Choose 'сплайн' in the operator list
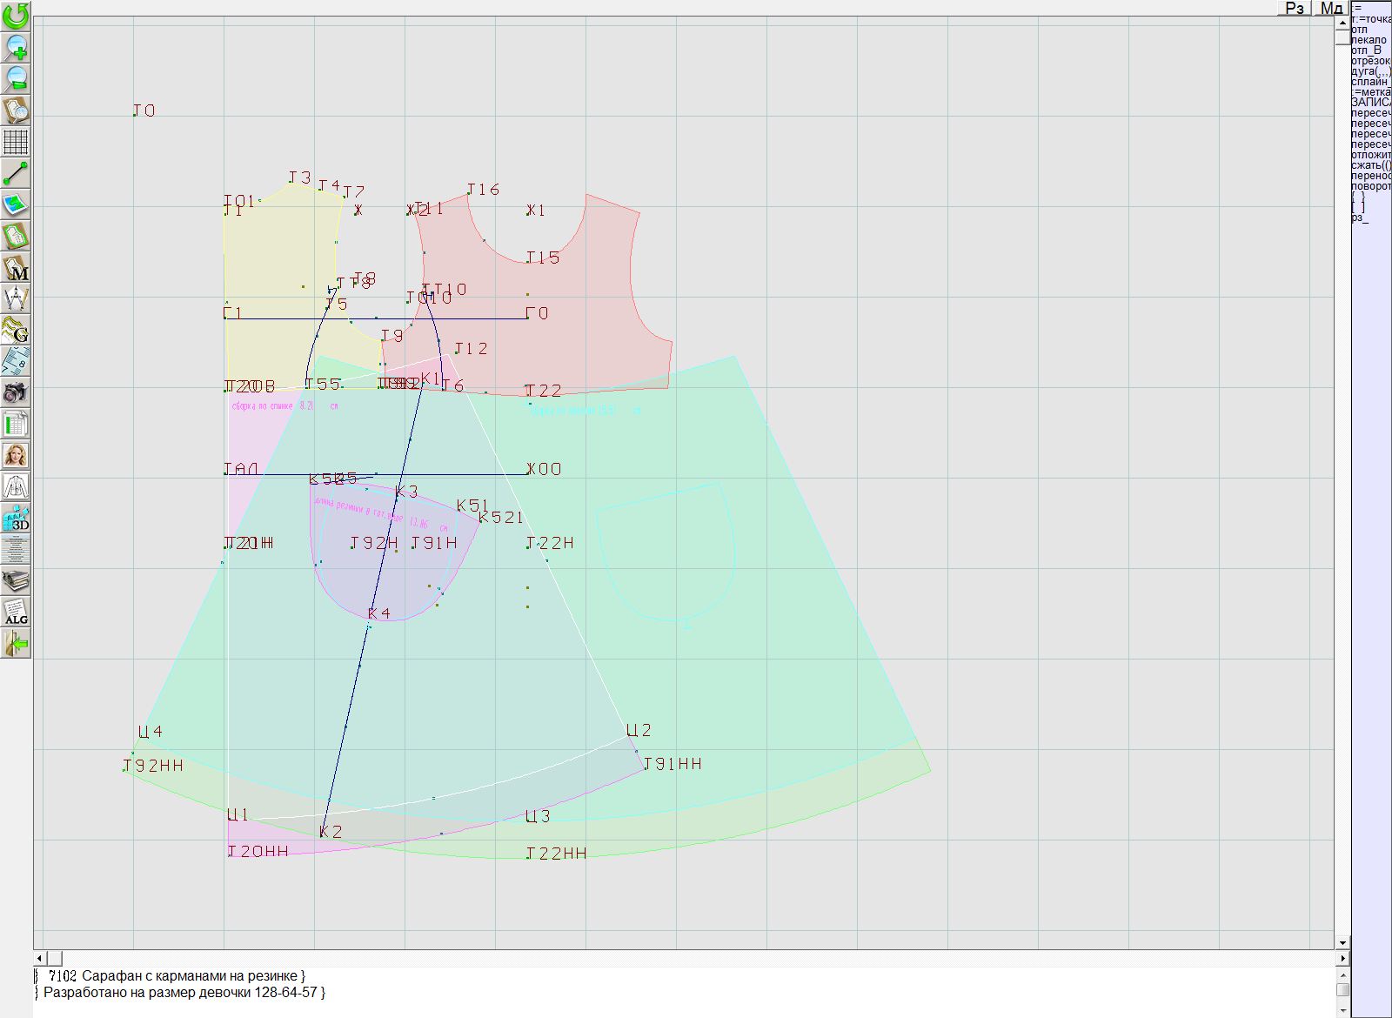 [1370, 82]
